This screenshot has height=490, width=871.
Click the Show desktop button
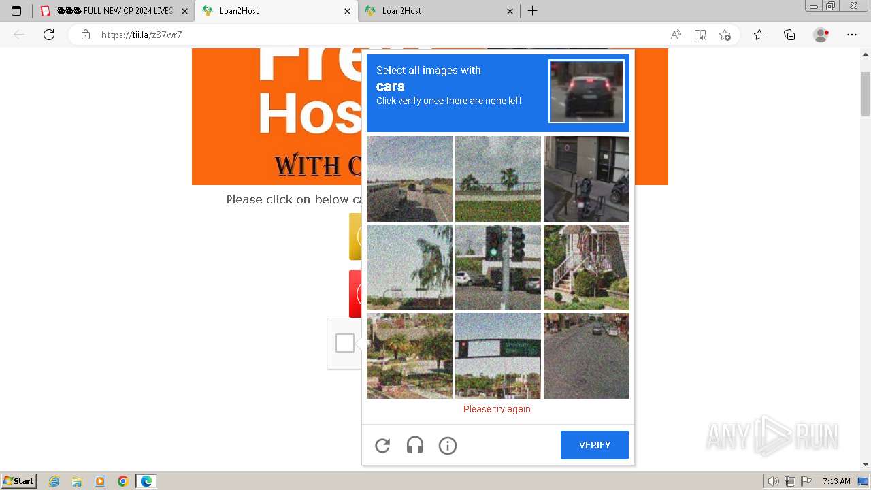pos(864,481)
